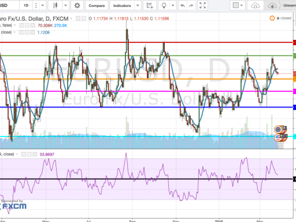The height and width of the screenshot is (222, 296).
Task: Load a chart layout from the cloud
Action: (x=256, y=5)
